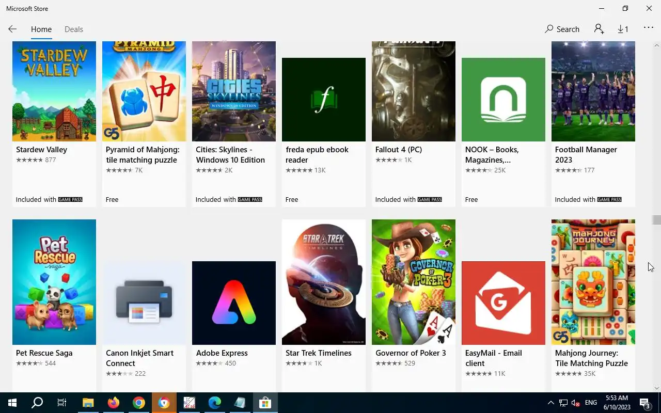Click Microsoft Store taskbar icon
This screenshot has width=661, height=413.
265,403
